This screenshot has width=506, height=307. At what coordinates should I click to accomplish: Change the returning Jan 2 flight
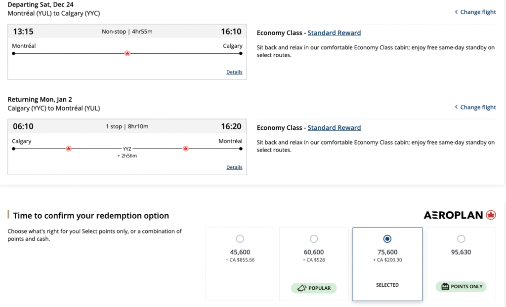point(475,107)
